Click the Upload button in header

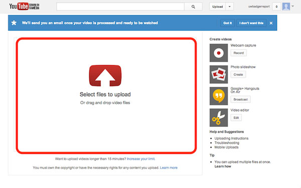point(218,7)
